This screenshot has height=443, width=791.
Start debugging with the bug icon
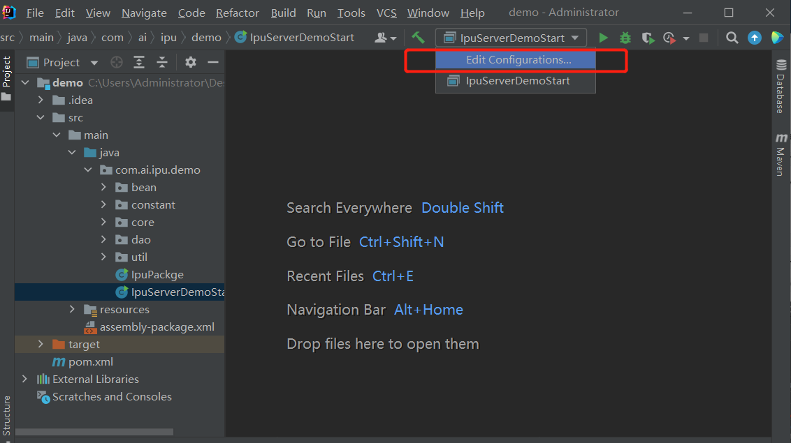625,38
